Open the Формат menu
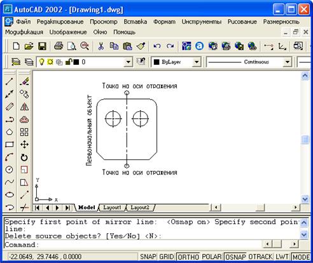This screenshot has width=313, height=263. point(164,22)
